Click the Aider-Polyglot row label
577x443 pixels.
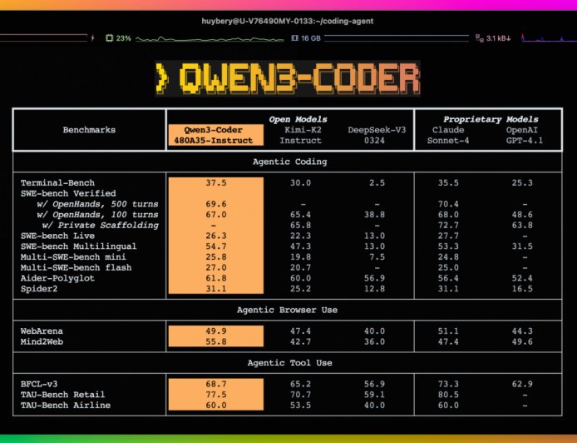[57, 278]
